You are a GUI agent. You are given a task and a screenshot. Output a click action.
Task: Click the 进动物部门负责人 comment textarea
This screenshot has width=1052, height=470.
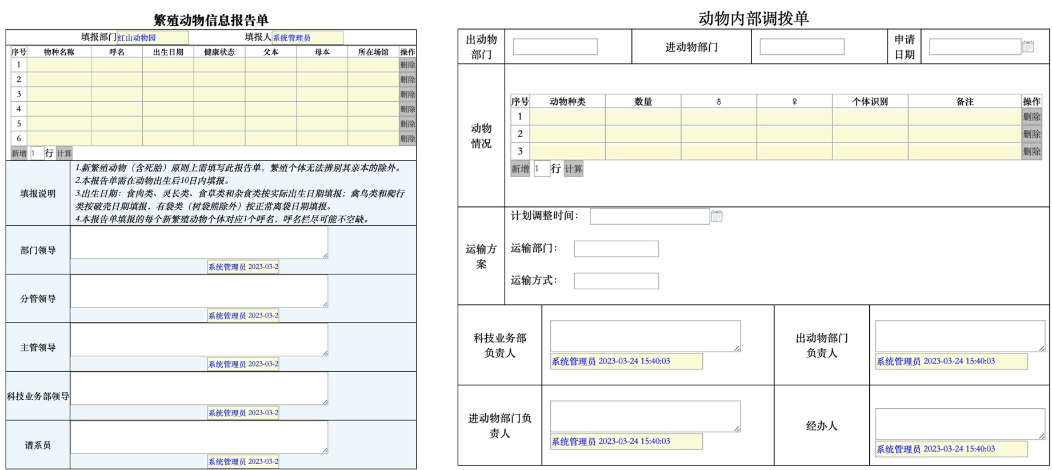point(645,416)
